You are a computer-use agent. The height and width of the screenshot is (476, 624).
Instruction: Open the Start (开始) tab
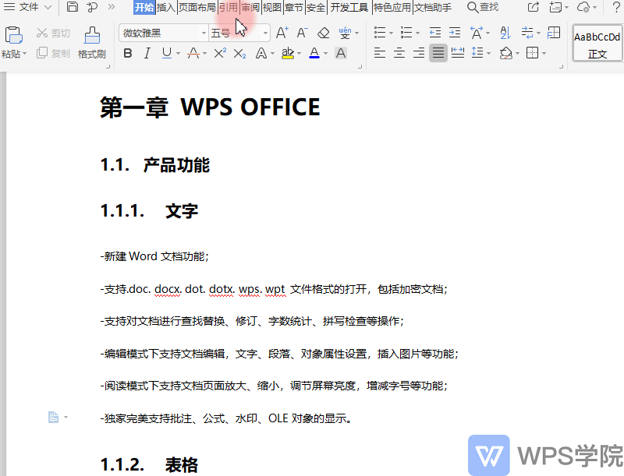point(144,7)
